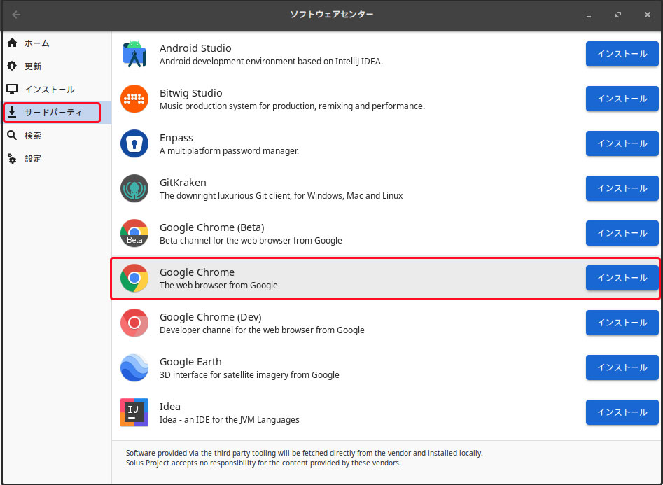Install Android Studio via インストール button
This screenshot has width=663, height=485.
[x=622, y=54]
